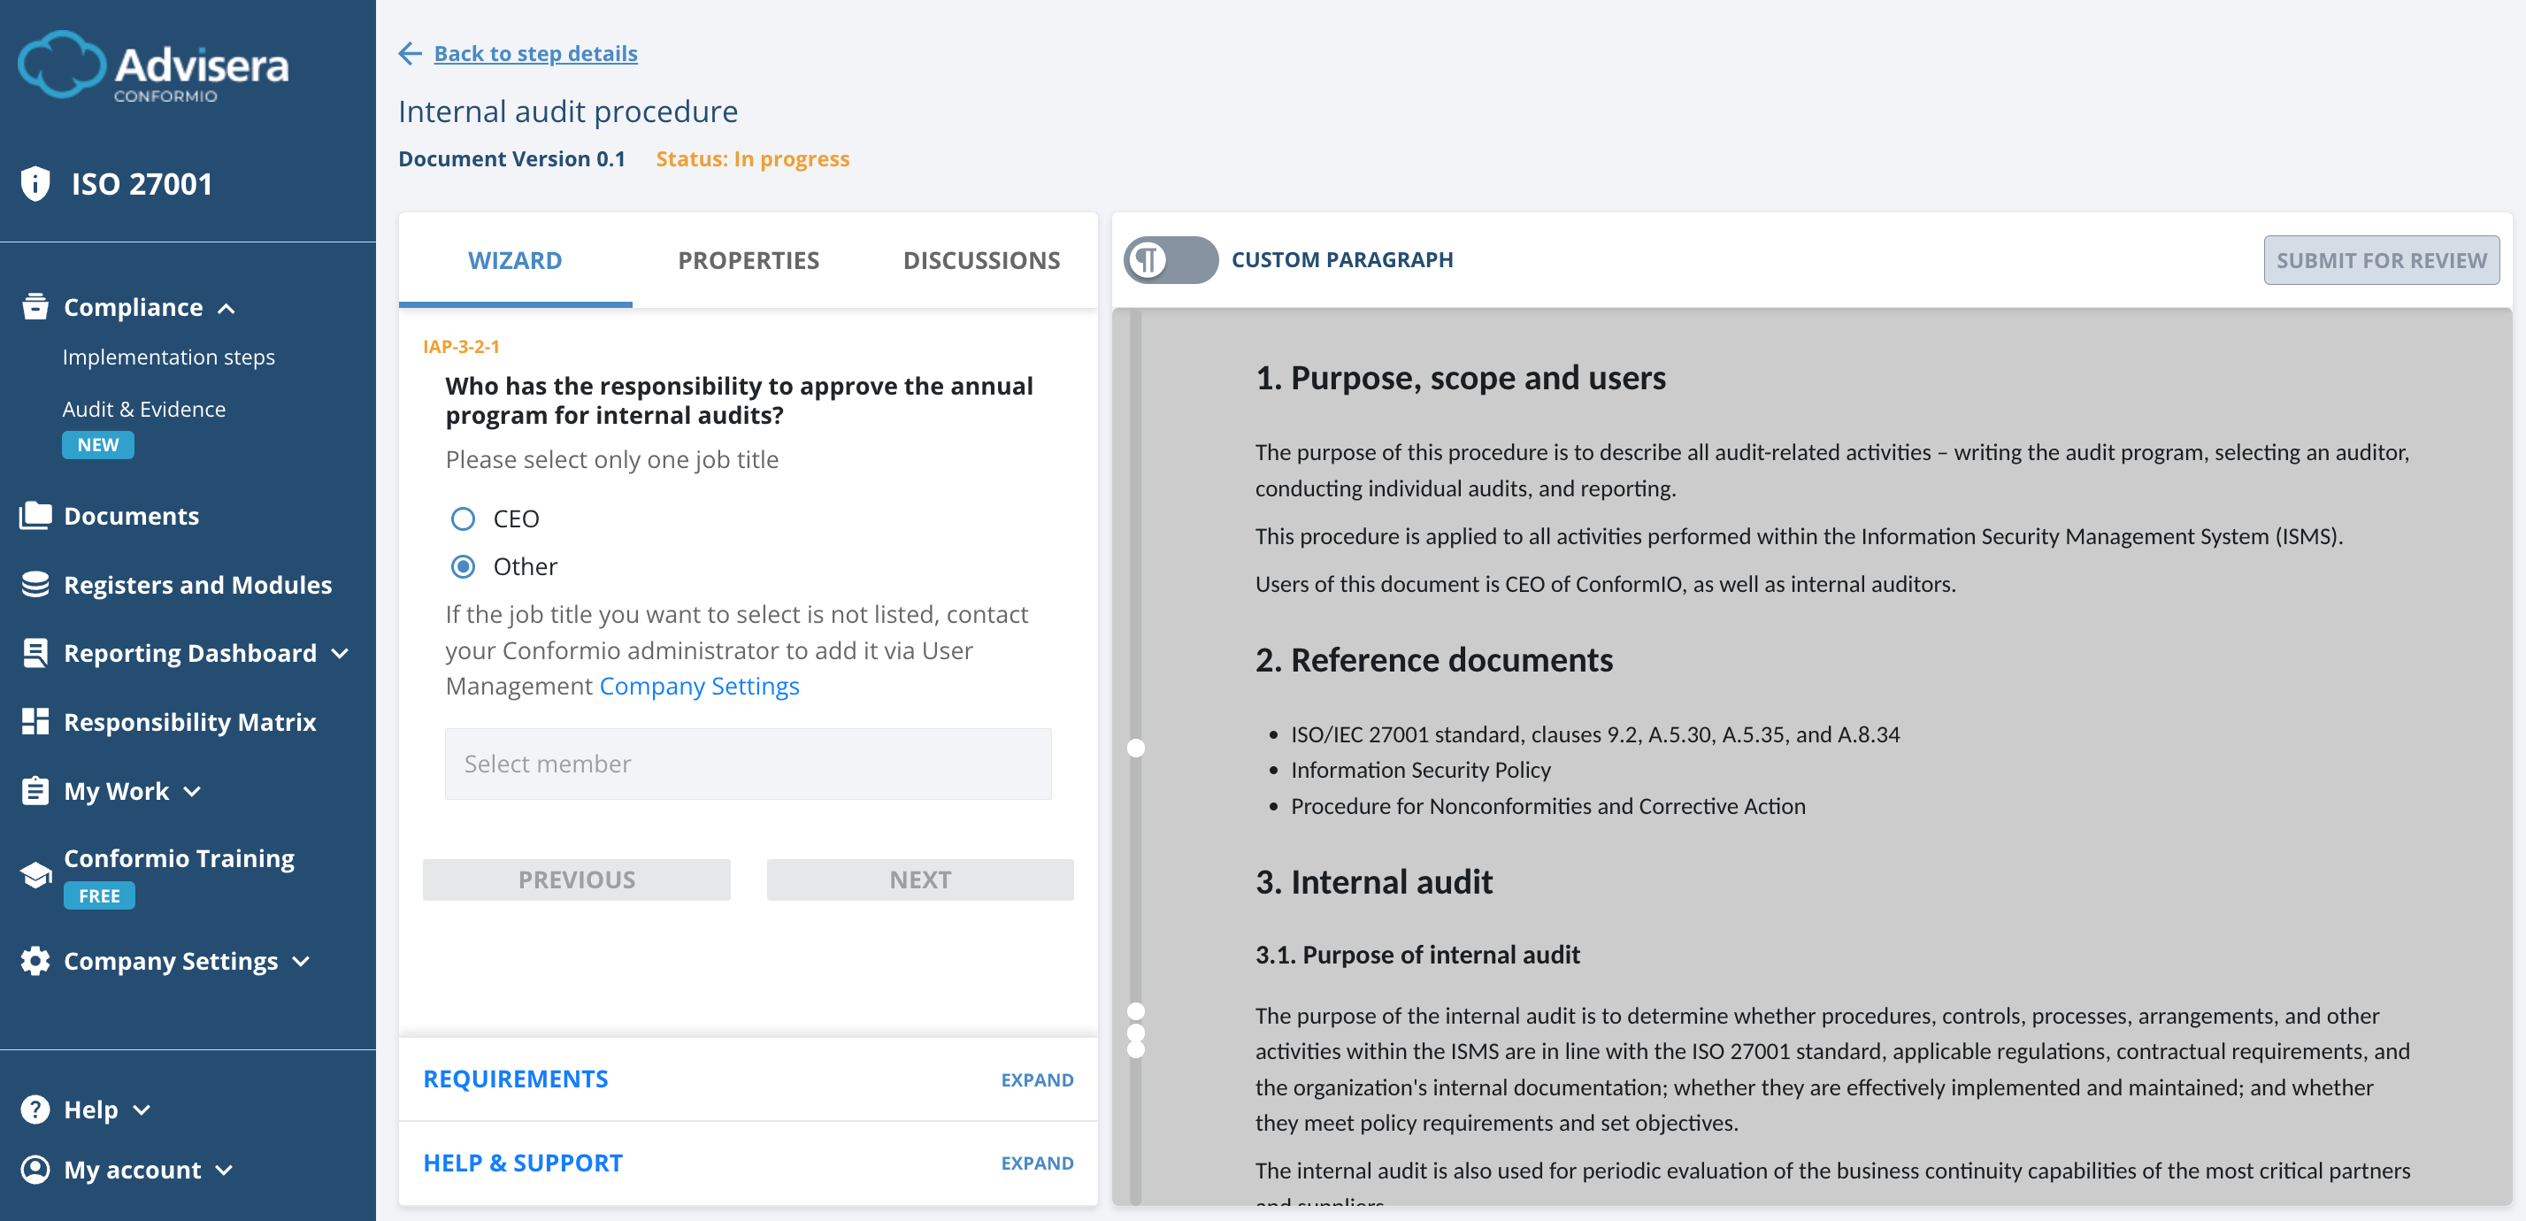Click the Help question mark icon
2526x1221 pixels.
(35, 1110)
